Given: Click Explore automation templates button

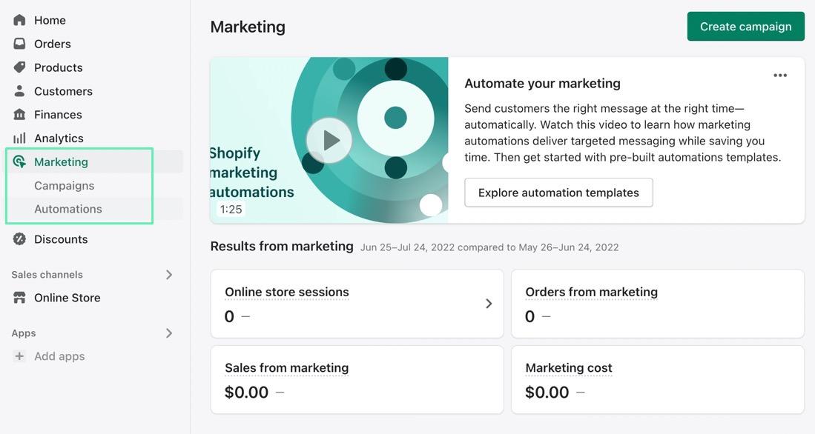Looking at the screenshot, I should tap(558, 193).
